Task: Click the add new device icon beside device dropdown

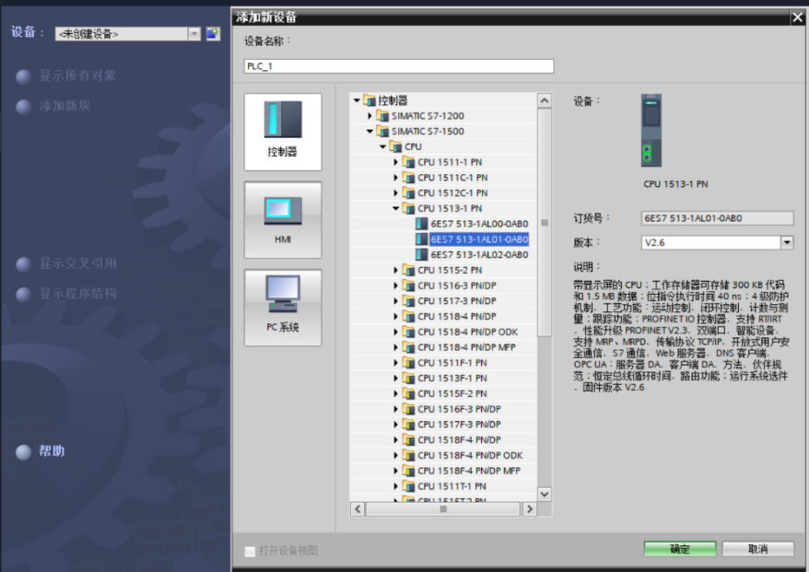Action: pos(213,34)
